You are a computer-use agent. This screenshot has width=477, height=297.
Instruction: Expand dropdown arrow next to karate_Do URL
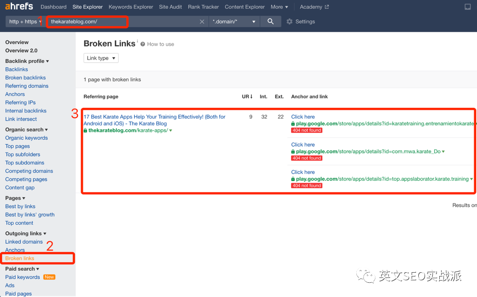(x=443, y=152)
